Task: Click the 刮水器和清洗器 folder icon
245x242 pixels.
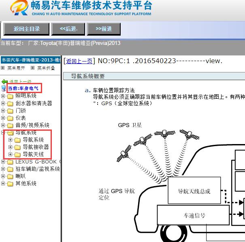Action: [10, 104]
